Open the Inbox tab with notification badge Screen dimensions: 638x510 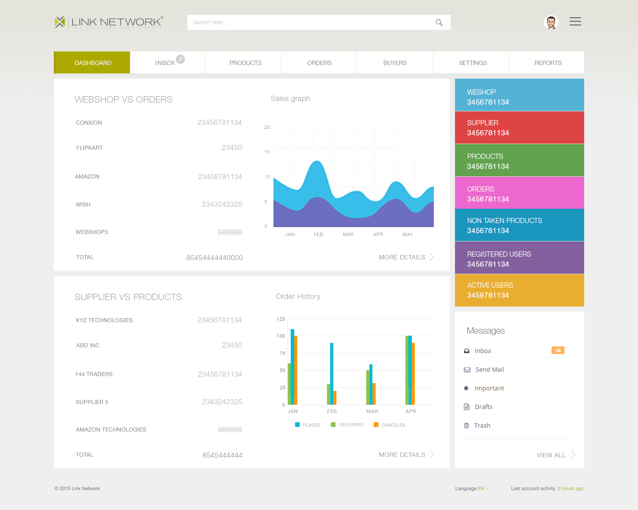tap(167, 63)
